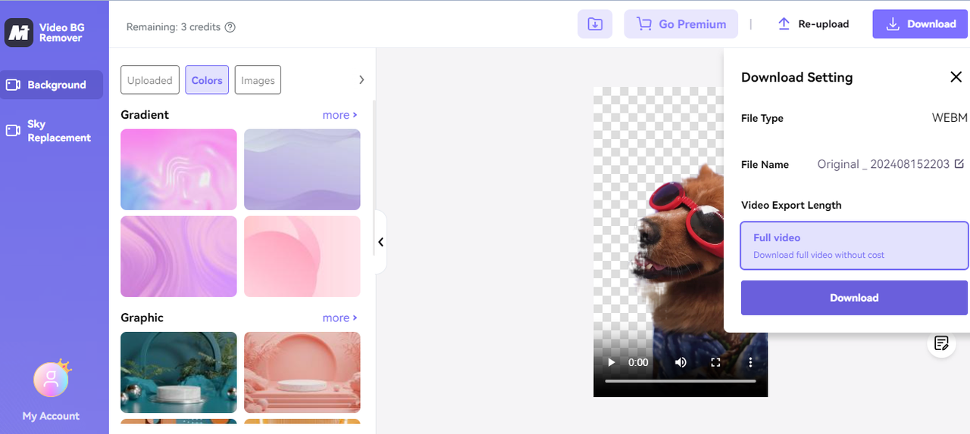Click the Remaining: 3 credits text
This screenshot has width=970, height=434.
pyautogui.click(x=174, y=27)
